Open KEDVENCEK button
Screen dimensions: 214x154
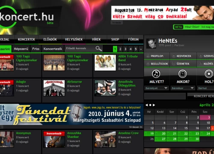click(183, 56)
